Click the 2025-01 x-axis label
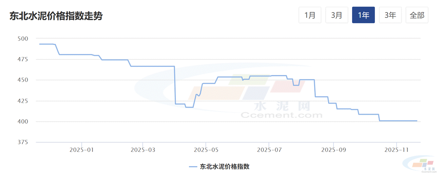Image resolution: width=440 pixels, height=176 pixels. coord(81,150)
